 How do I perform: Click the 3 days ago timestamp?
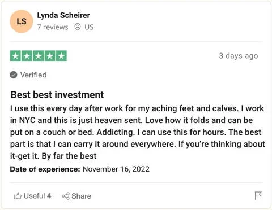pyautogui.click(x=239, y=56)
